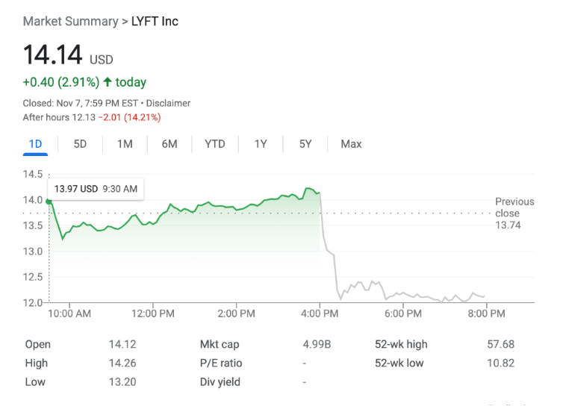Switch to the 1Y chart view

(260, 144)
